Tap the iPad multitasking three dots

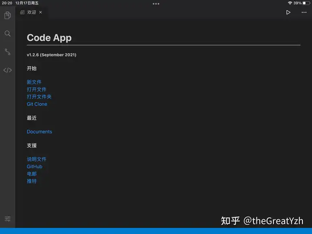(x=156, y=3)
